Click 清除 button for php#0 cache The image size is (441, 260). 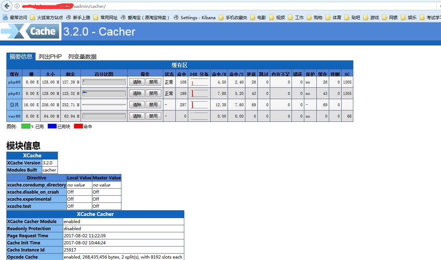coord(137,82)
